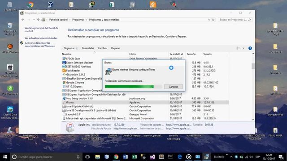The width and height of the screenshot is (287, 161).
Task: Open the blue help icon
Action: [x=250, y=48]
